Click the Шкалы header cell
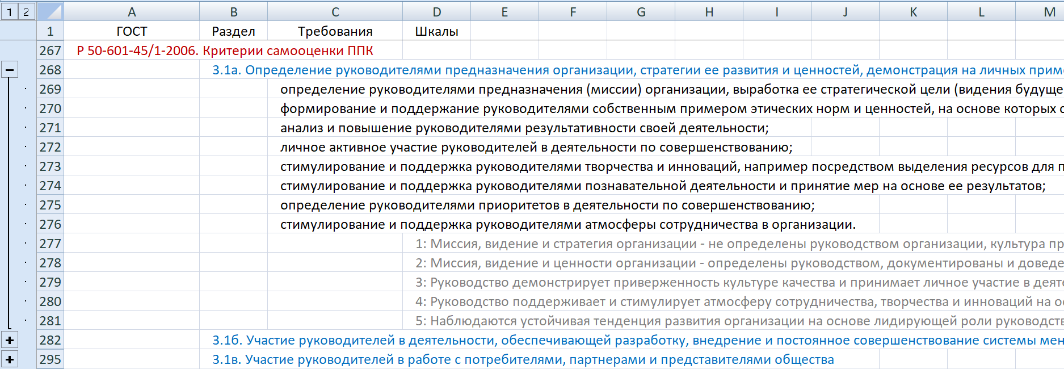This screenshot has width=1064, height=369. 436,31
